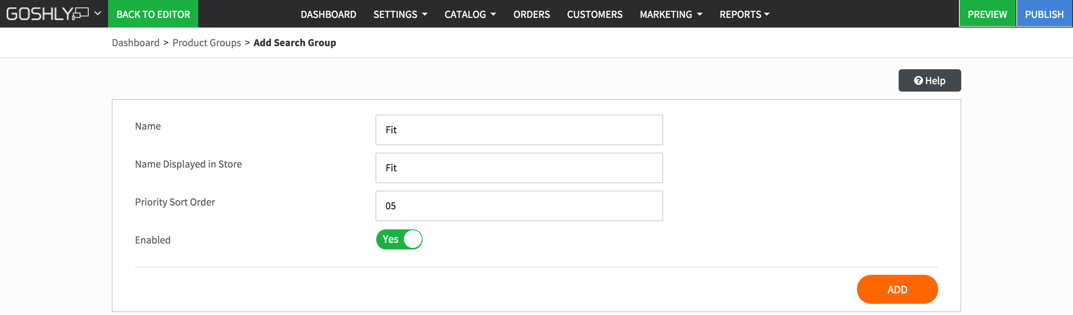
Task: Open the Dashboard menu item
Action: [328, 14]
